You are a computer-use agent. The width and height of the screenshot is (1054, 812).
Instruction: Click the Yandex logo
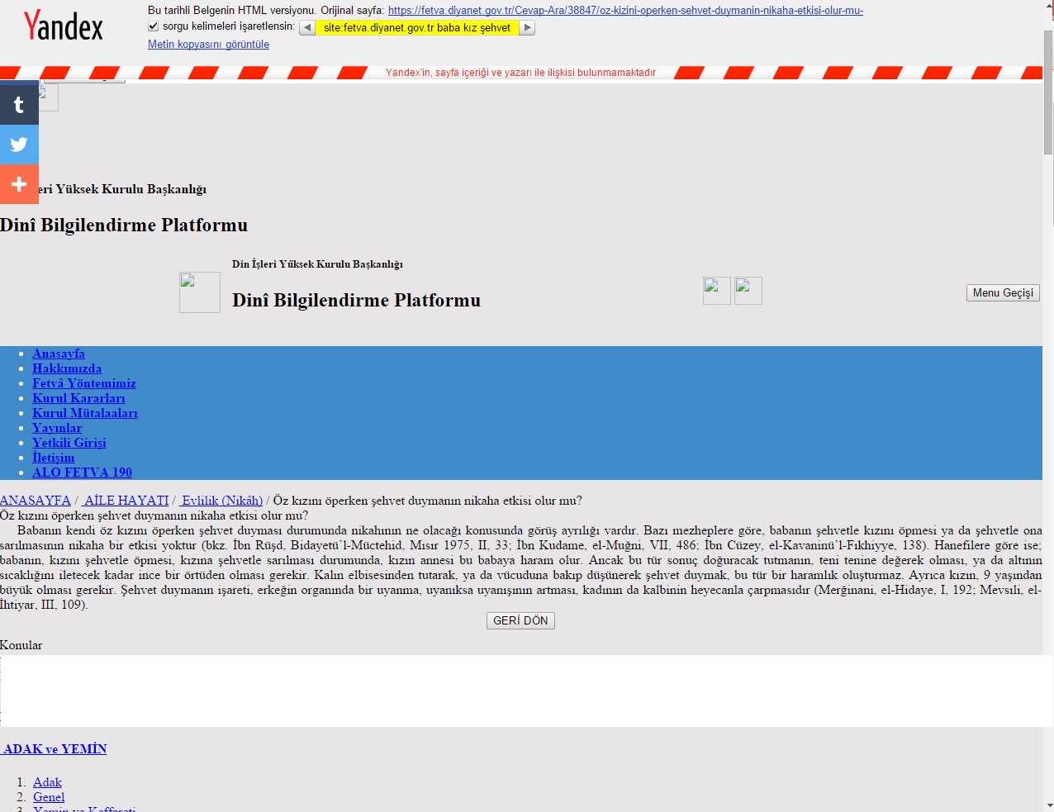[x=64, y=26]
